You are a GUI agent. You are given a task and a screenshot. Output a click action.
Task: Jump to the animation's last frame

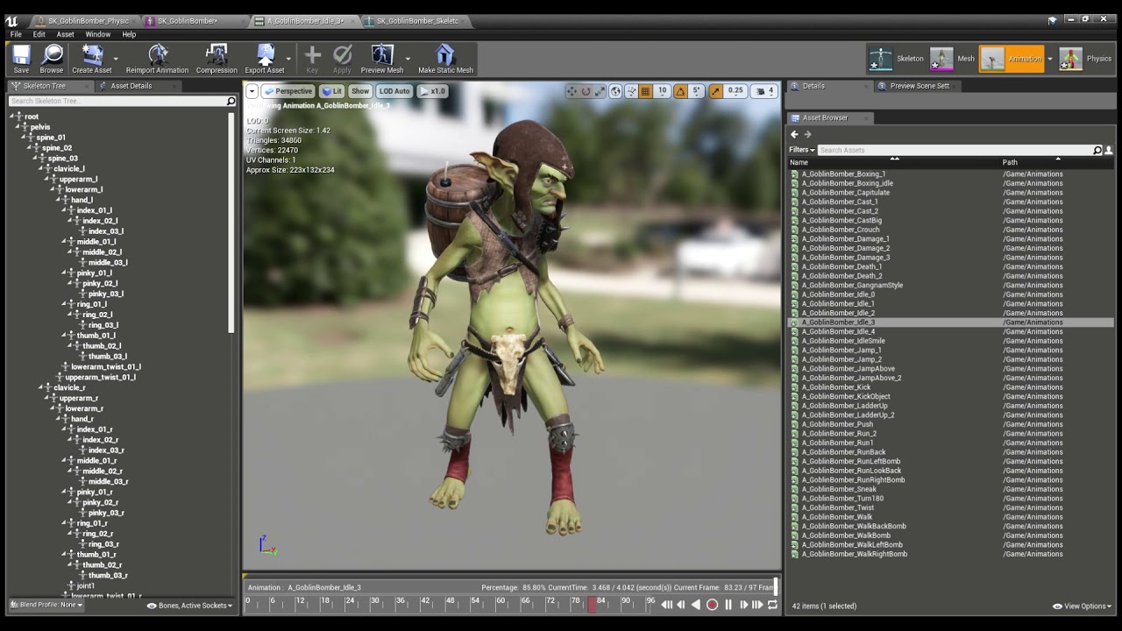757,605
